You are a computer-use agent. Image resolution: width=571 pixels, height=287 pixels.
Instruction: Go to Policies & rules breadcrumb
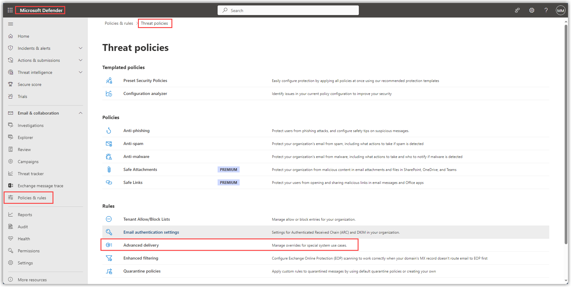tap(119, 23)
